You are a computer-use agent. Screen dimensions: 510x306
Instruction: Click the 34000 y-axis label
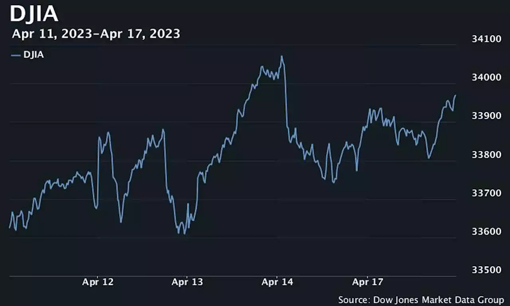point(486,77)
